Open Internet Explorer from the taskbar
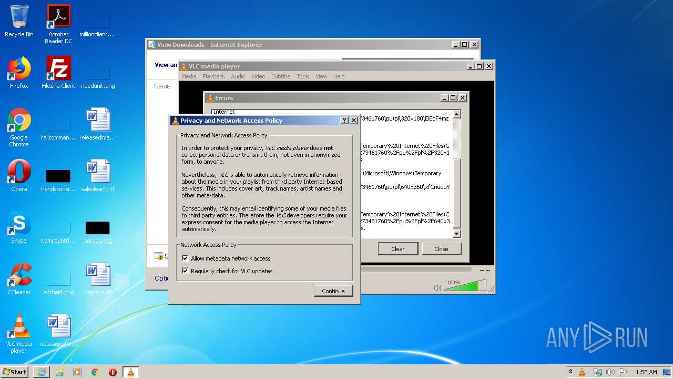The image size is (673, 379). click(42, 372)
